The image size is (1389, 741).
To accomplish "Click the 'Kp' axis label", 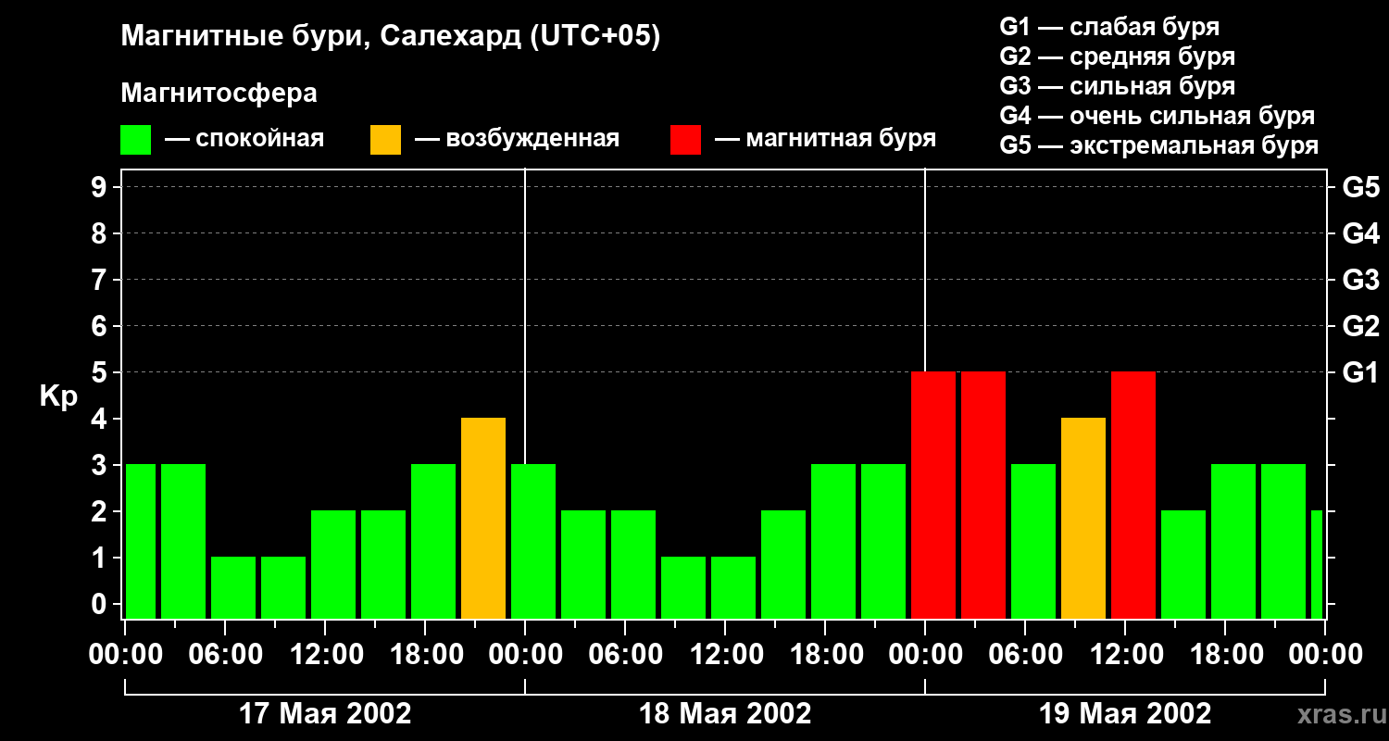I will coord(58,397).
